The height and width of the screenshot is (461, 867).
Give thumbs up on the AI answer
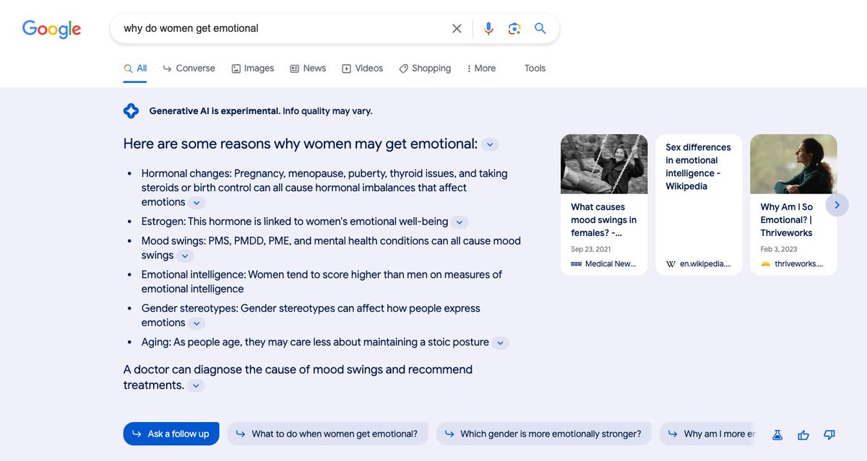(x=803, y=434)
